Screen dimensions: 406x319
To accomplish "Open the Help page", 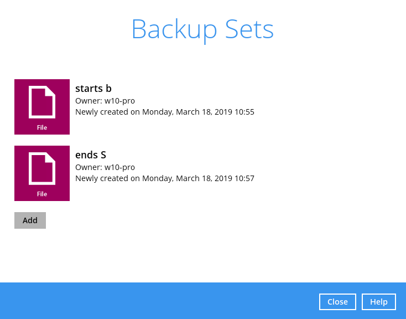I will [x=378, y=302].
